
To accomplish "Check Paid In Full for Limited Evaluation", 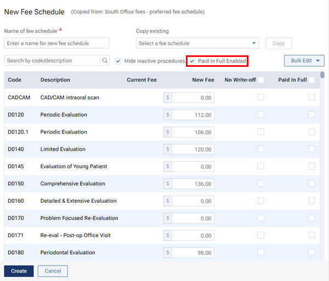I will [x=311, y=149].
